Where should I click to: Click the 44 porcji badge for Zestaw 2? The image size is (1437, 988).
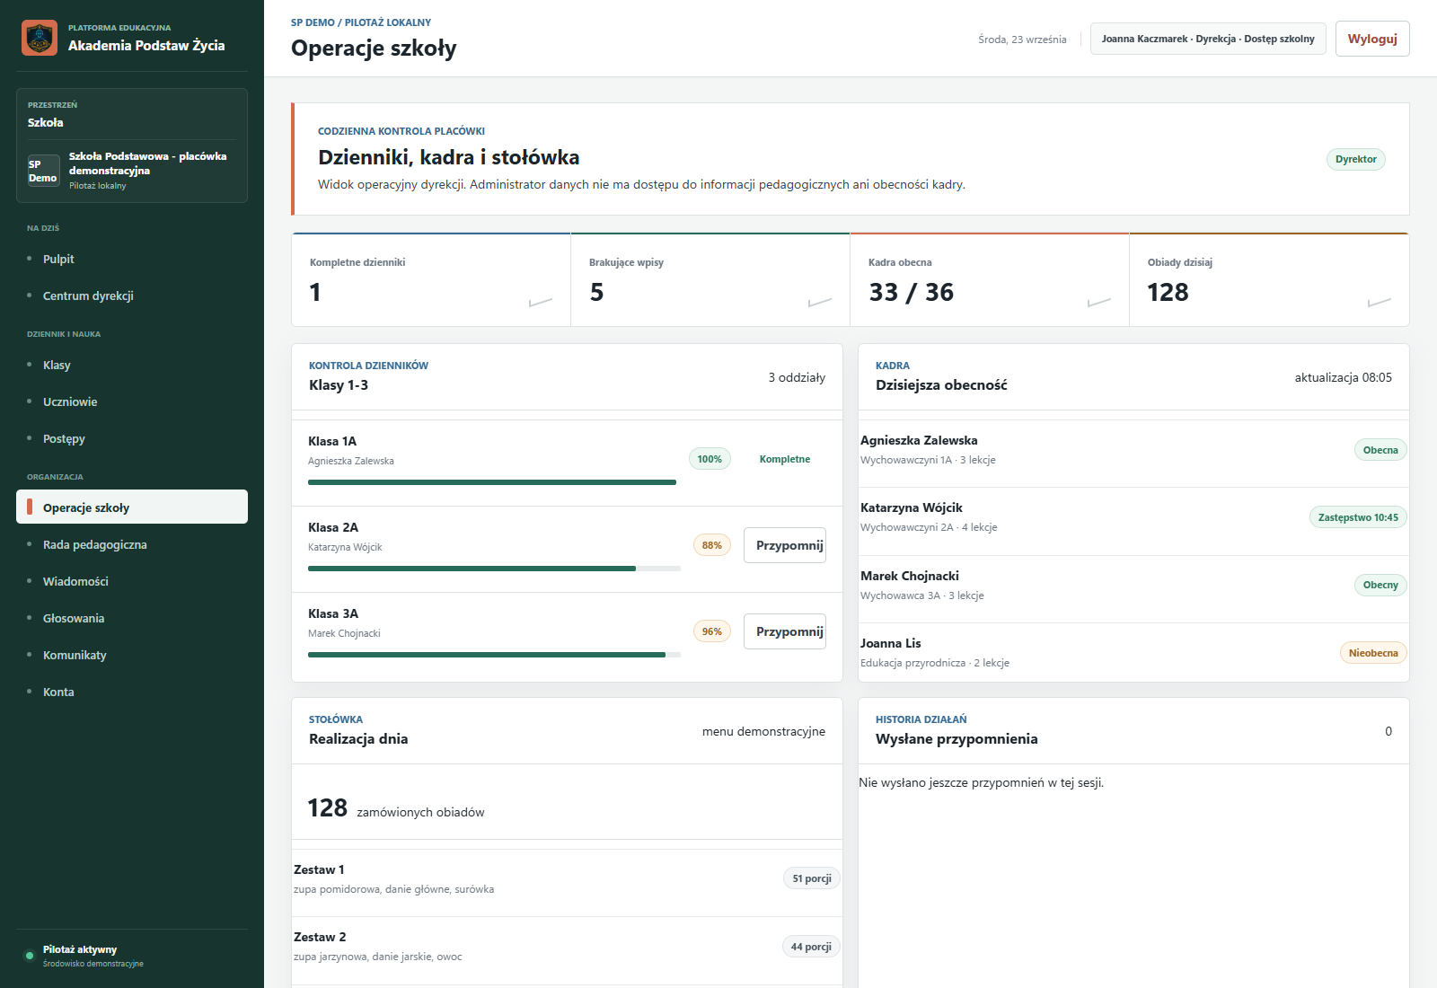(x=811, y=947)
